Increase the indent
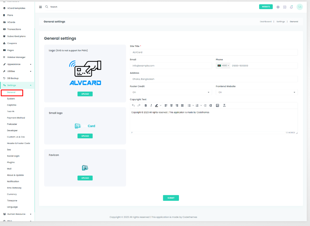 point(210,105)
